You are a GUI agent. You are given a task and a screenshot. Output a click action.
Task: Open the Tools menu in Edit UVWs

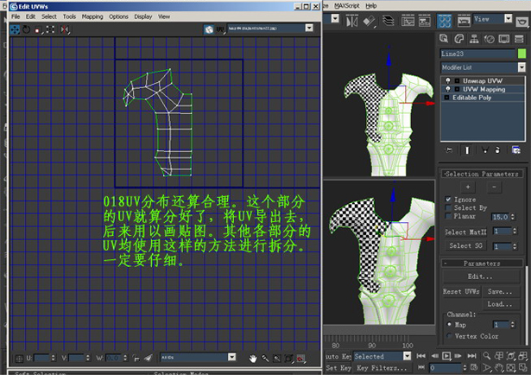(x=69, y=16)
